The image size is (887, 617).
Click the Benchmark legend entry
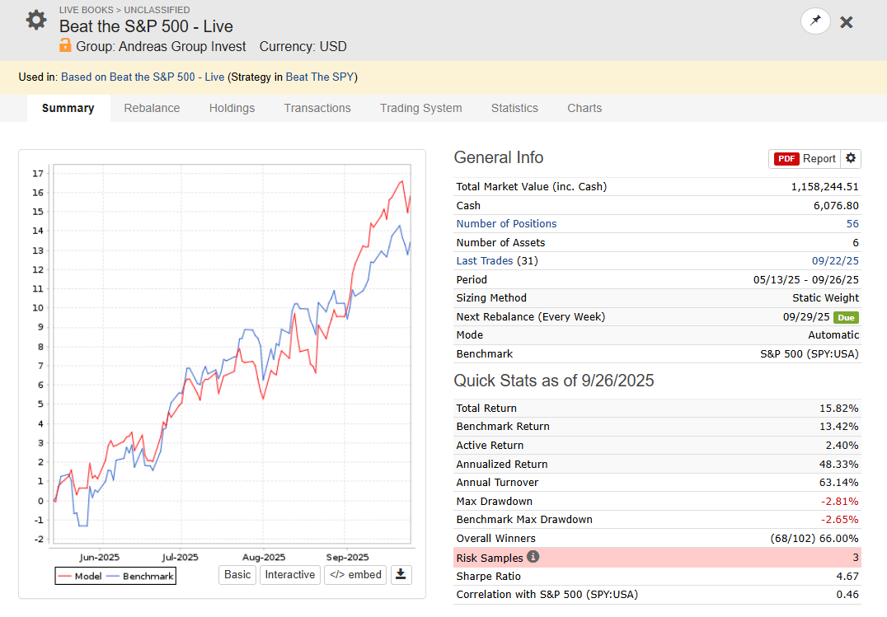(x=140, y=577)
